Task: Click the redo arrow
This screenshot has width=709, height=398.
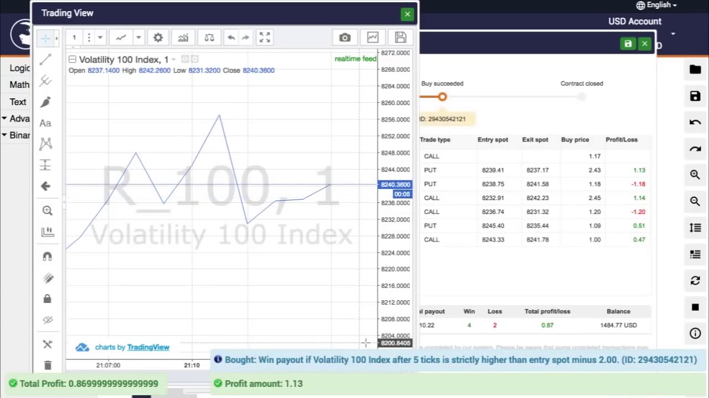Action: [245, 38]
